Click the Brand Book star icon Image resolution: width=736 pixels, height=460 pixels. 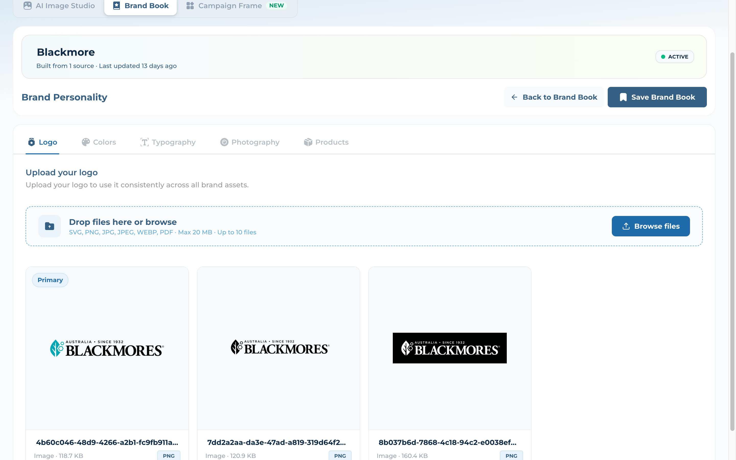(x=117, y=6)
